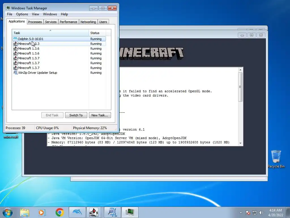The height and width of the screenshot is (218, 290).
Task: Open the Windows menu
Action: pyautogui.click(x=50, y=14)
